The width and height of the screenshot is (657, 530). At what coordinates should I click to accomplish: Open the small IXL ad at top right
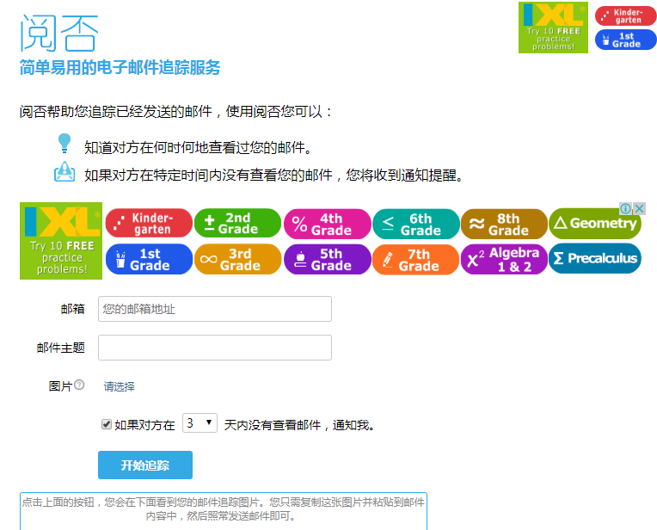tap(553, 28)
